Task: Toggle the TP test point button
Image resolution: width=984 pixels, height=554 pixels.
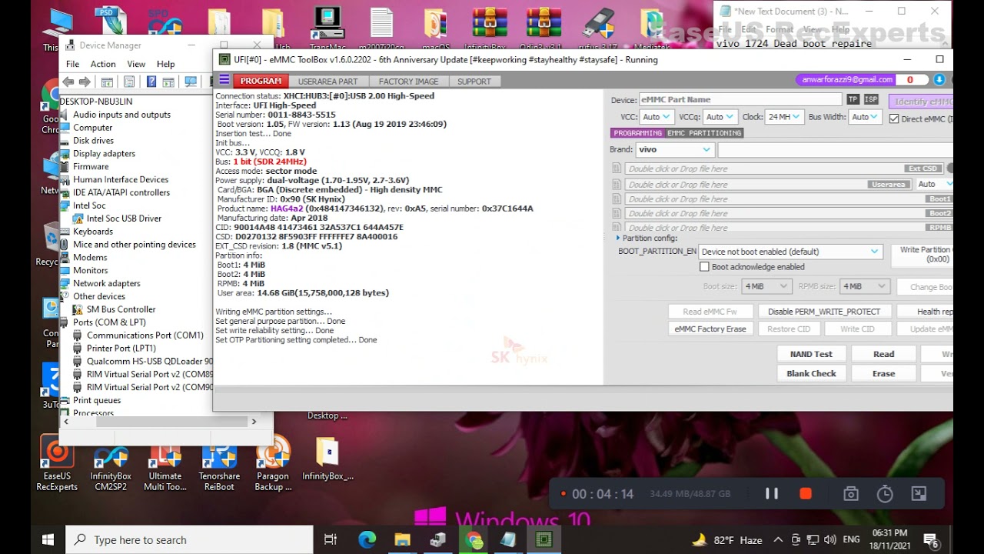Action: pyautogui.click(x=853, y=99)
